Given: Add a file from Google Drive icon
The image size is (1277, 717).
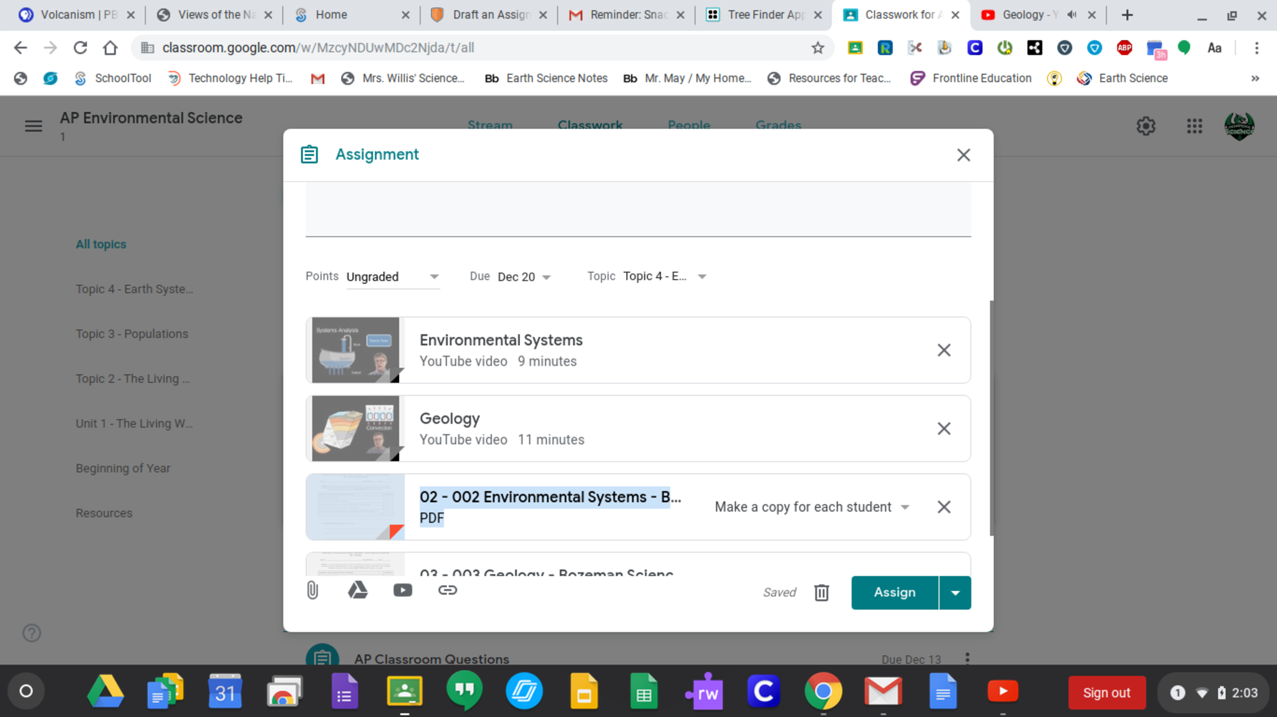Looking at the screenshot, I should click(357, 590).
